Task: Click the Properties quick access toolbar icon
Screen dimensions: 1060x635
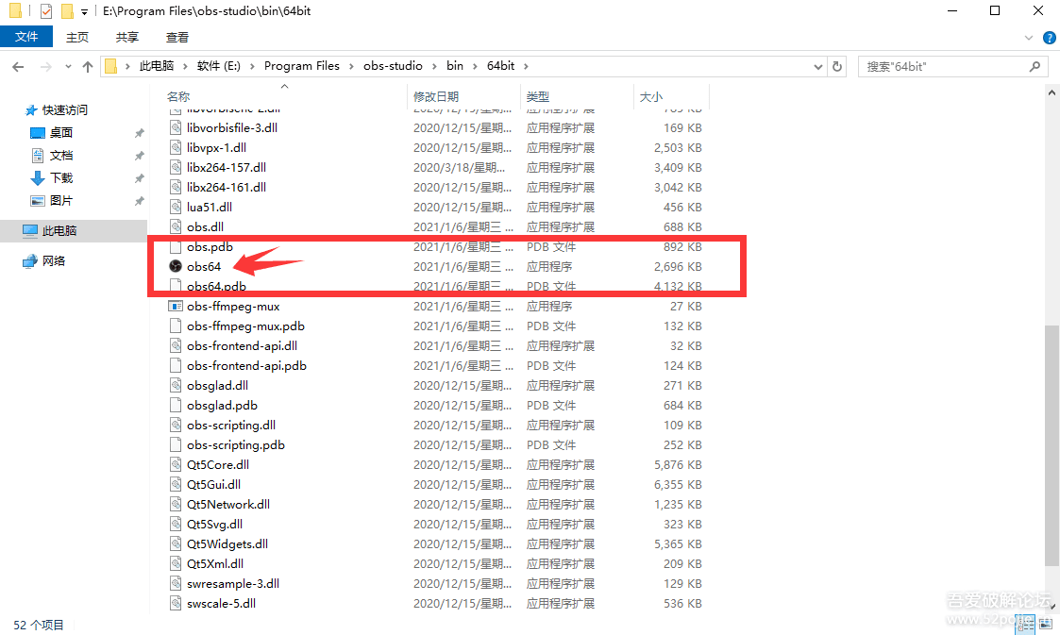Action: click(46, 10)
